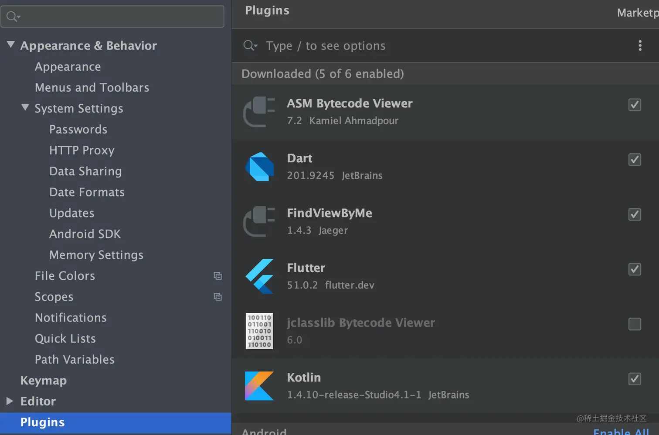Image resolution: width=659 pixels, height=435 pixels.
Task: Click the Jaeger vendor text
Action: 333,230
